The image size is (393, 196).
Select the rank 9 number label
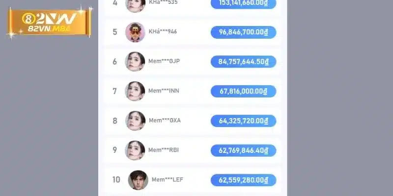115,150
